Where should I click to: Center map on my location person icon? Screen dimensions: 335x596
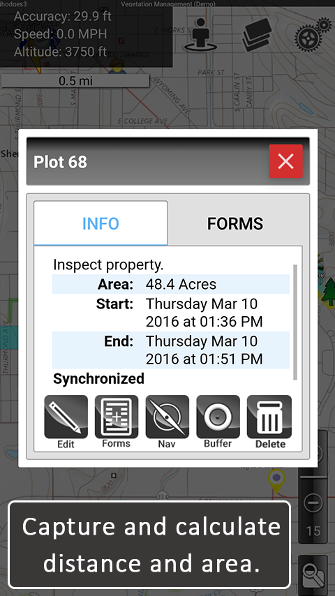tap(200, 34)
